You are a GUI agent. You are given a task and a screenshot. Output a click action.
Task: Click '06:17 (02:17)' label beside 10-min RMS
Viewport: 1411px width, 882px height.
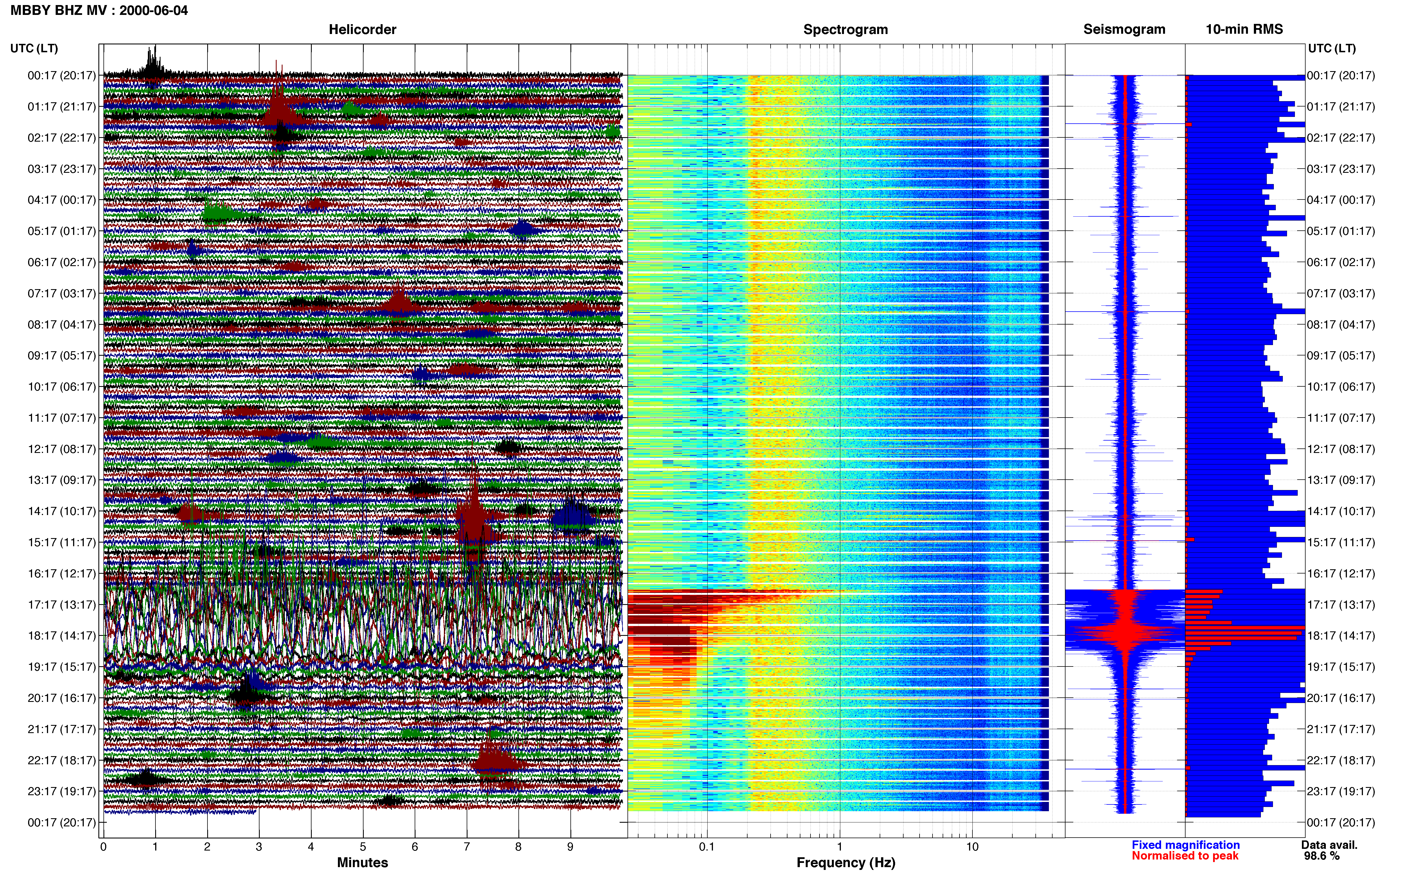click(1341, 262)
